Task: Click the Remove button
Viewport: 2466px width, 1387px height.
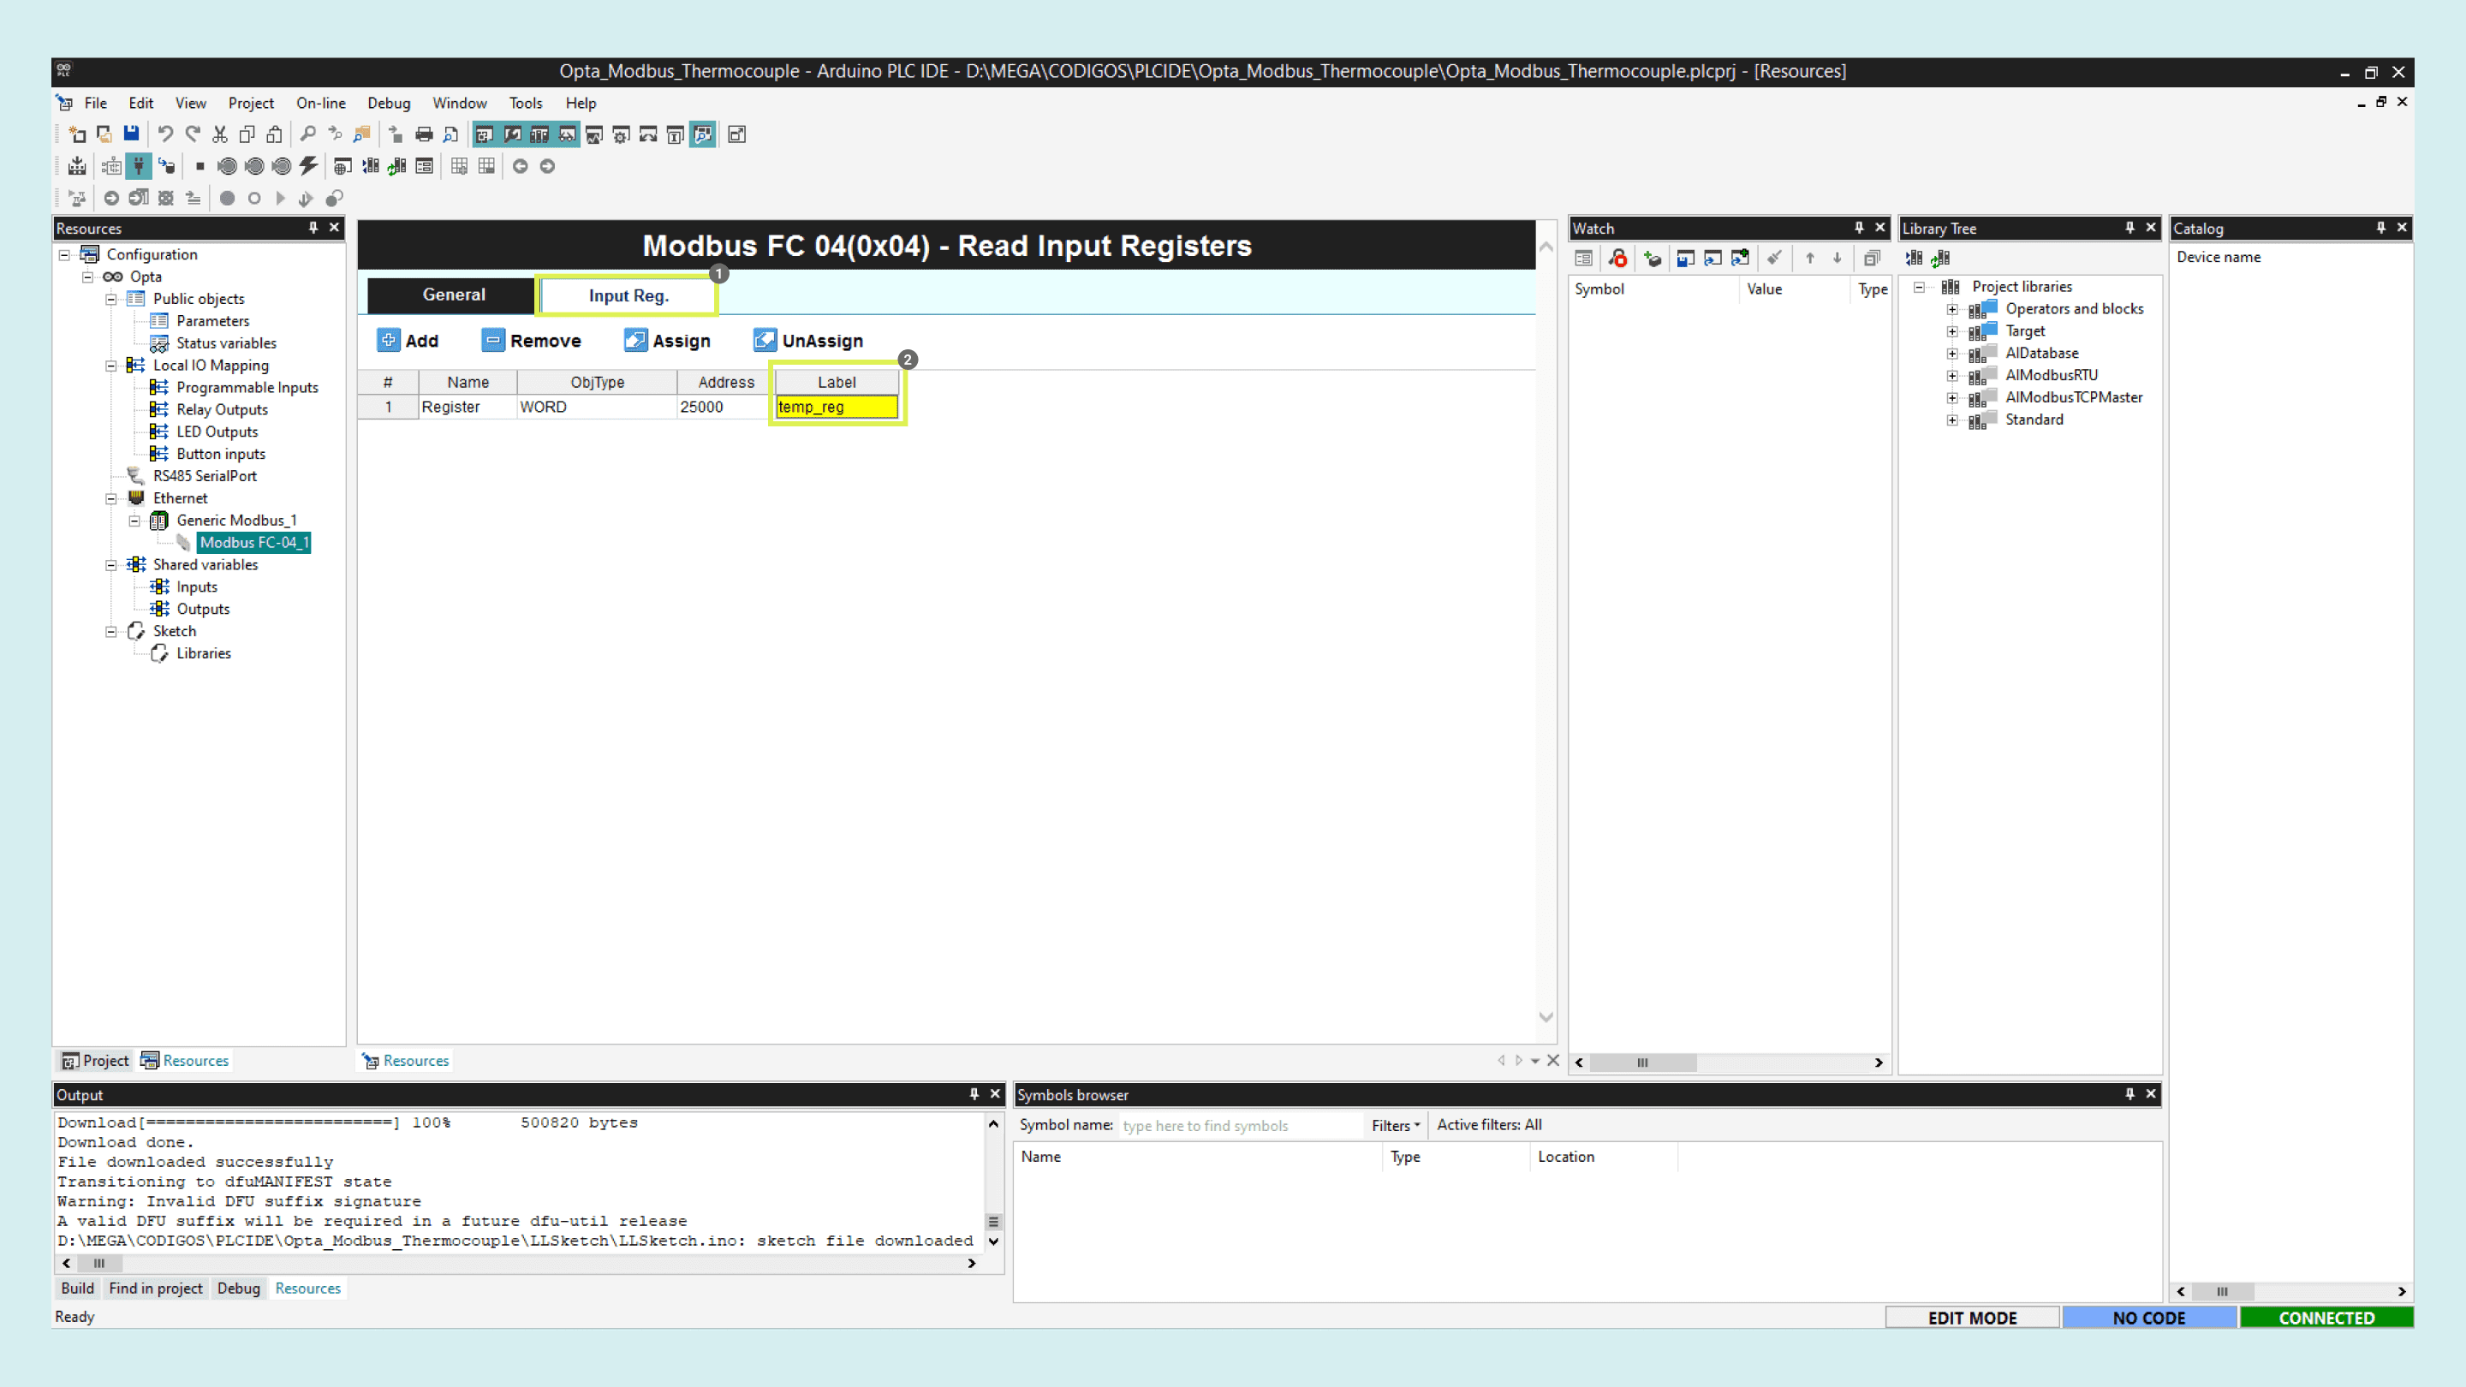Action: coord(533,341)
